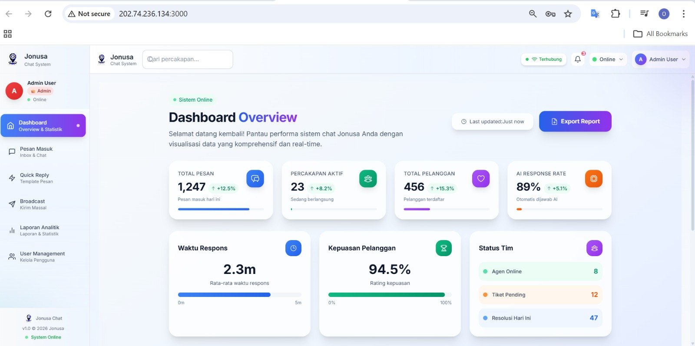Open the Broadcast menu item
The width and height of the screenshot is (695, 346).
pos(33,204)
